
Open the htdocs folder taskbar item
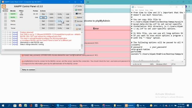118,105
